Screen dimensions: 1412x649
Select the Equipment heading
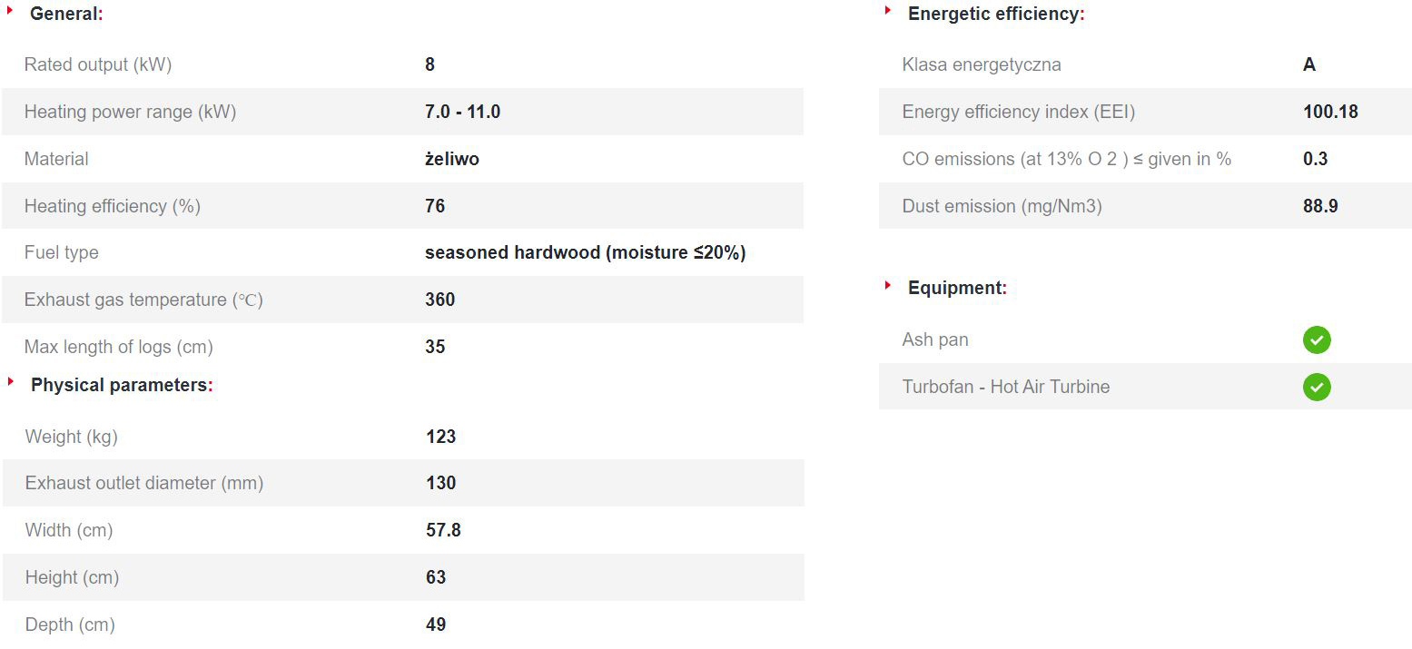pos(957,288)
